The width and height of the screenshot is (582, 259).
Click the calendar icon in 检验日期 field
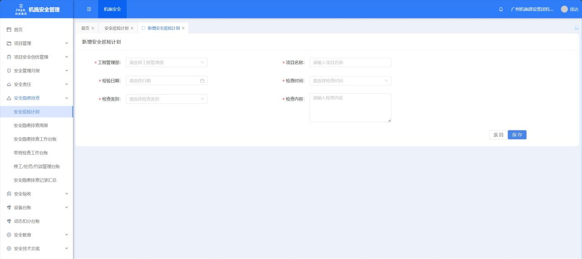coord(202,81)
